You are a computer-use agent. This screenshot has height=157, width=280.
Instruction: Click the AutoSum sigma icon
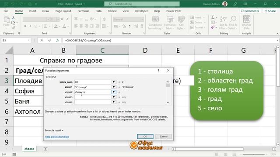tap(213, 17)
